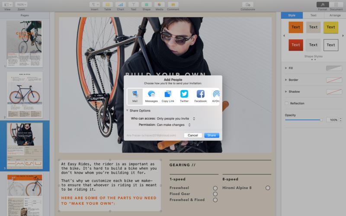The image size is (346, 216).
Task: Apply the beige Text shape style
Action: tap(313, 27)
